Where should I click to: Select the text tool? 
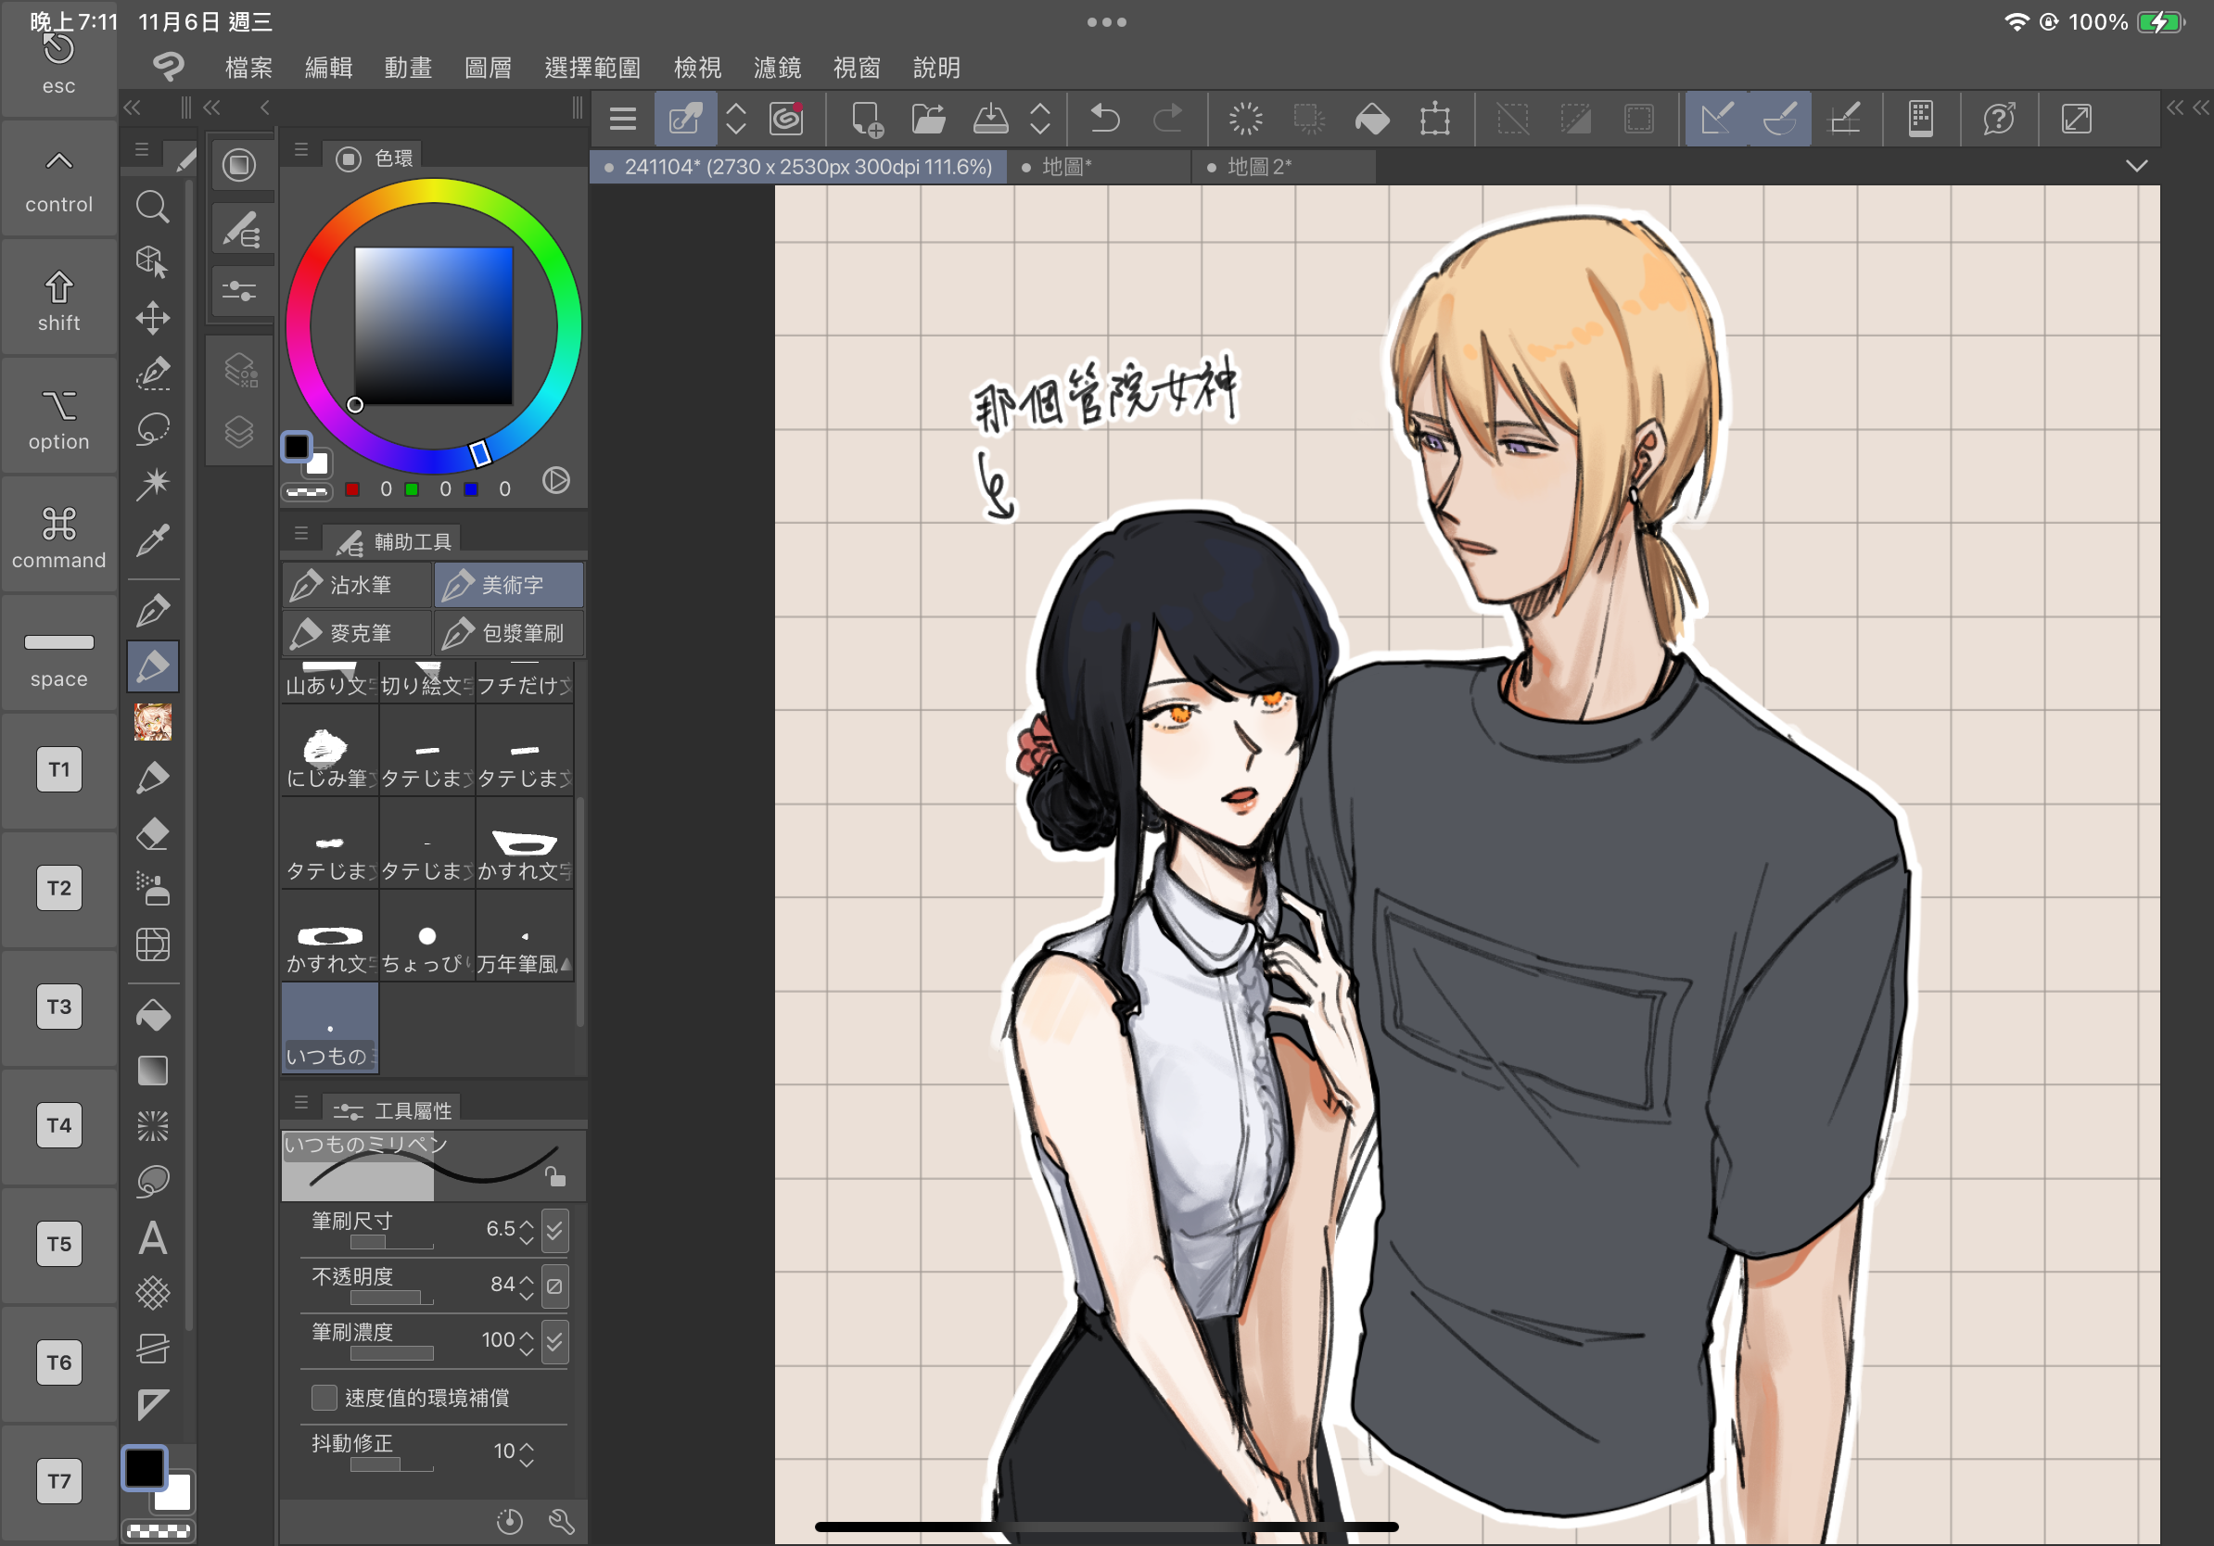(x=152, y=1237)
